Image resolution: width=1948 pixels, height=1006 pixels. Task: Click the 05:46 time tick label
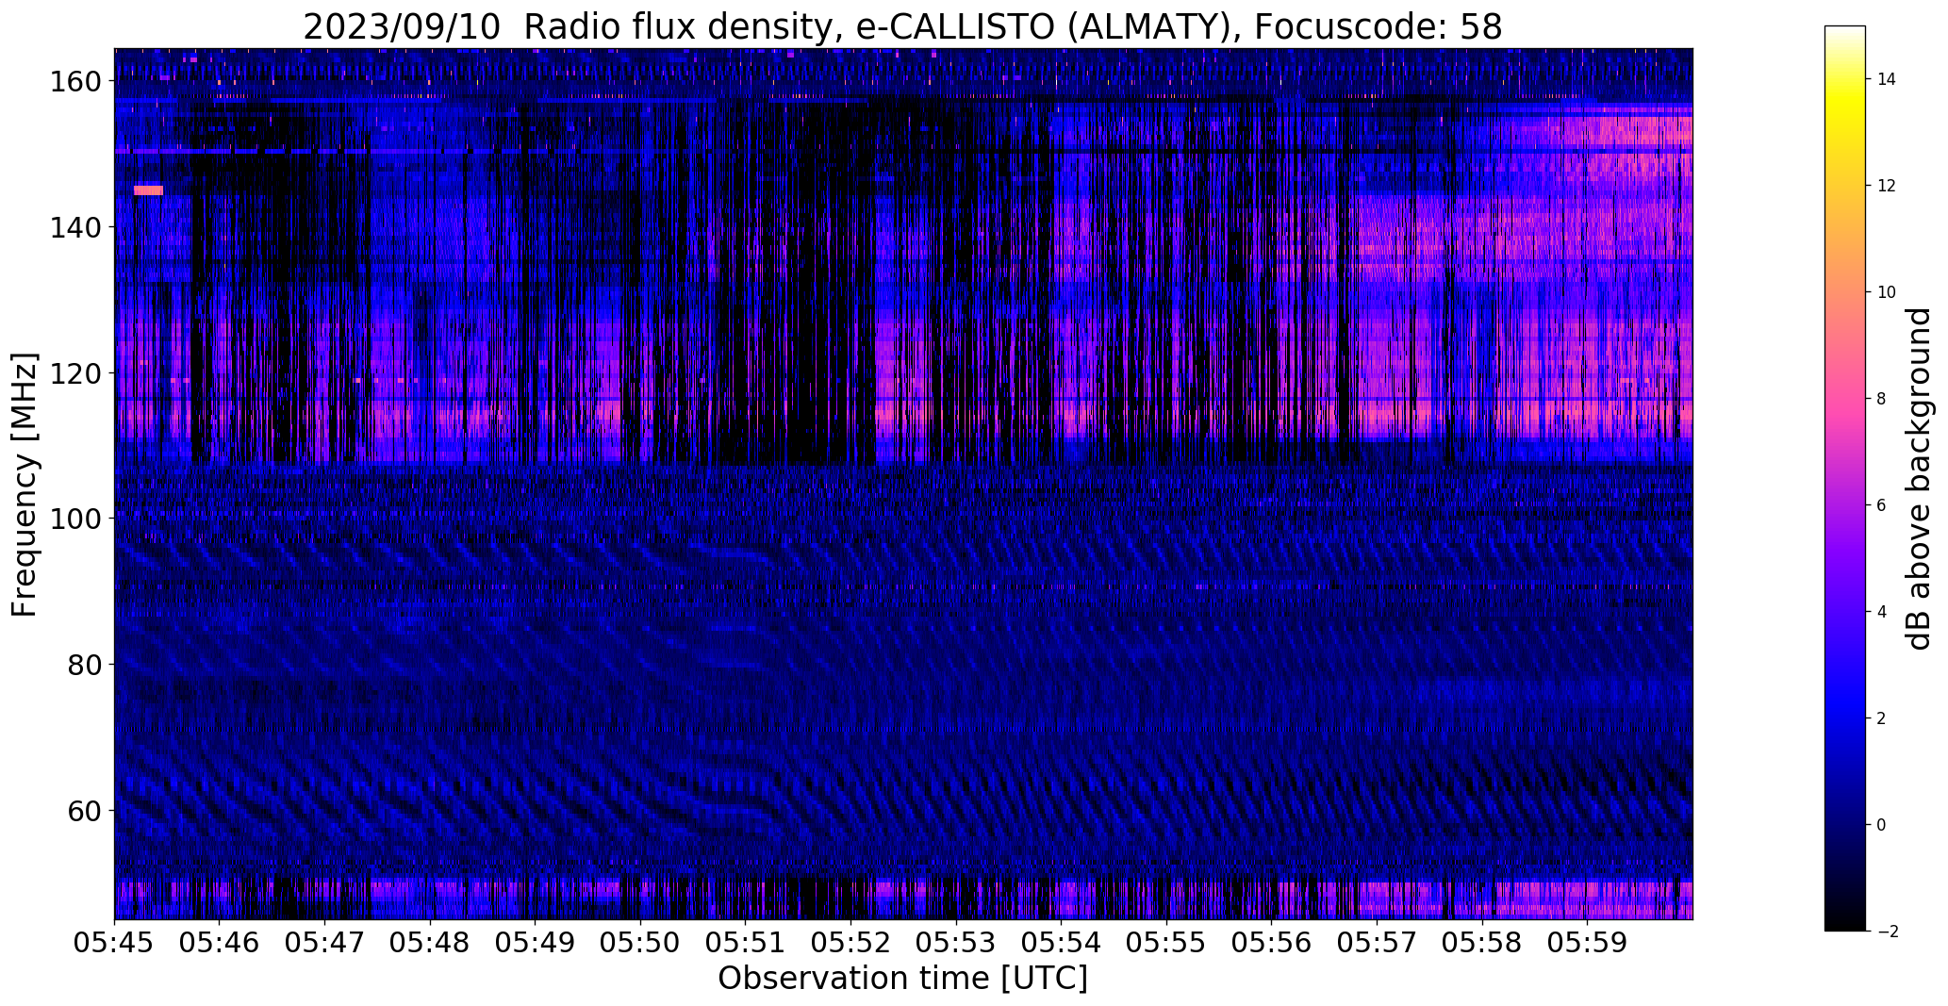click(220, 943)
